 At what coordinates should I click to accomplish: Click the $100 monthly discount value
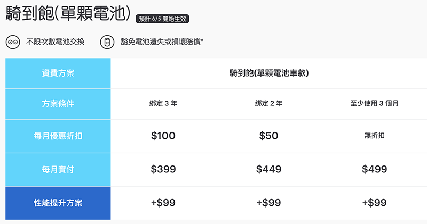[163, 136]
